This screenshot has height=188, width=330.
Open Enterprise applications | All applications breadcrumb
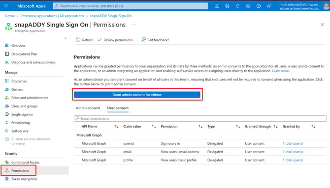pos(52,16)
